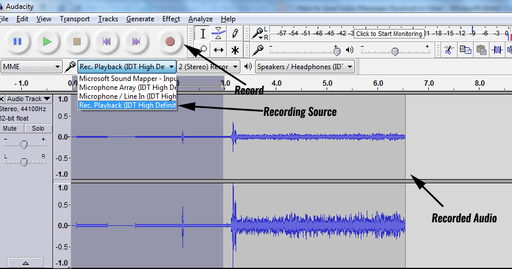Click the top channel's waveform
This screenshot has height=269, width=512.
[239, 137]
